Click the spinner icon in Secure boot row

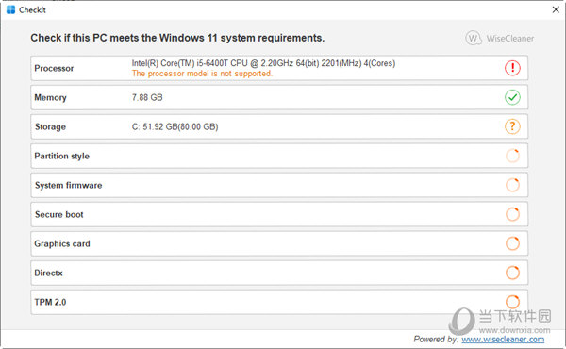pyautogui.click(x=512, y=214)
